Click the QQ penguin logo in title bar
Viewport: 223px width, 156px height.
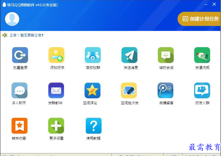point(4,5)
